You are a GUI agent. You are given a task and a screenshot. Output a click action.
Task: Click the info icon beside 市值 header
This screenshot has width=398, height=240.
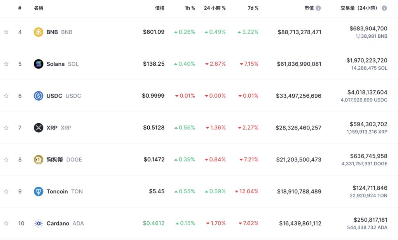(x=318, y=8)
